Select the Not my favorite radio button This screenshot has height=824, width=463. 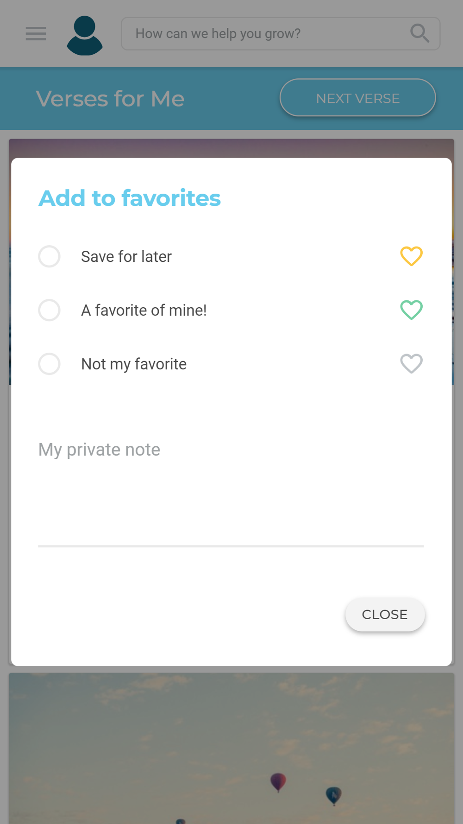click(50, 364)
